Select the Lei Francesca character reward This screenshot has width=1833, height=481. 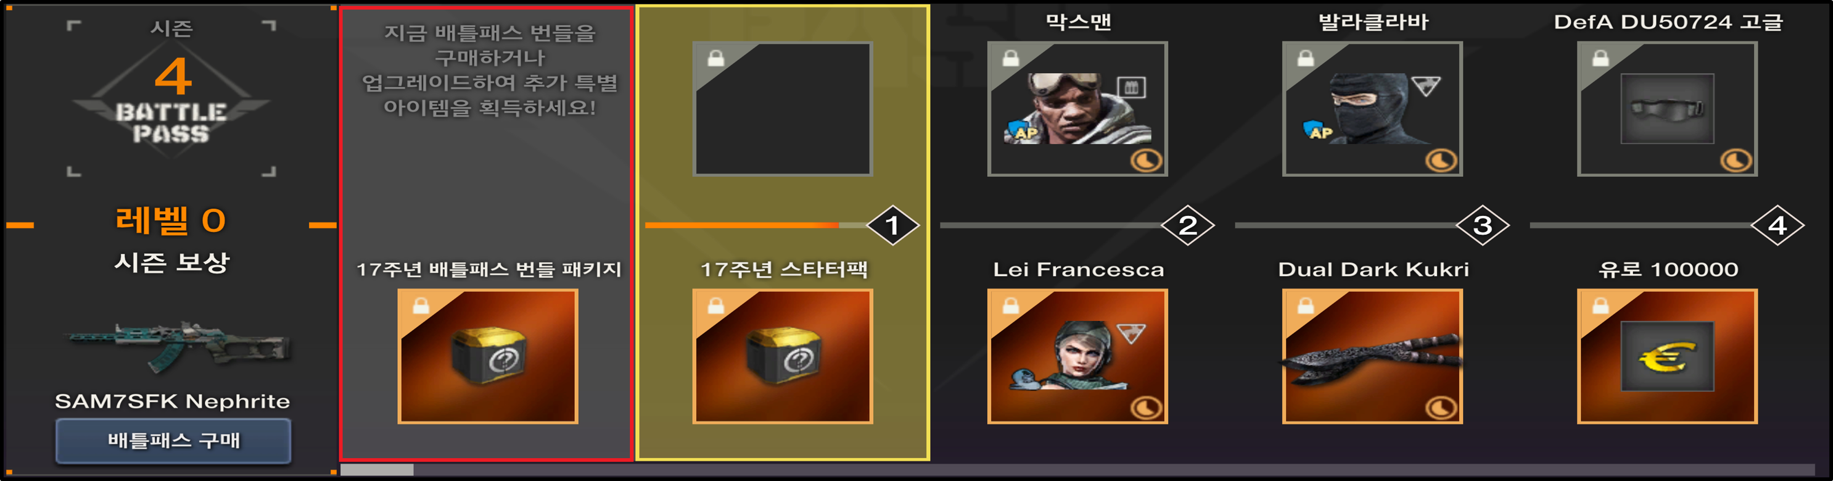(1077, 356)
